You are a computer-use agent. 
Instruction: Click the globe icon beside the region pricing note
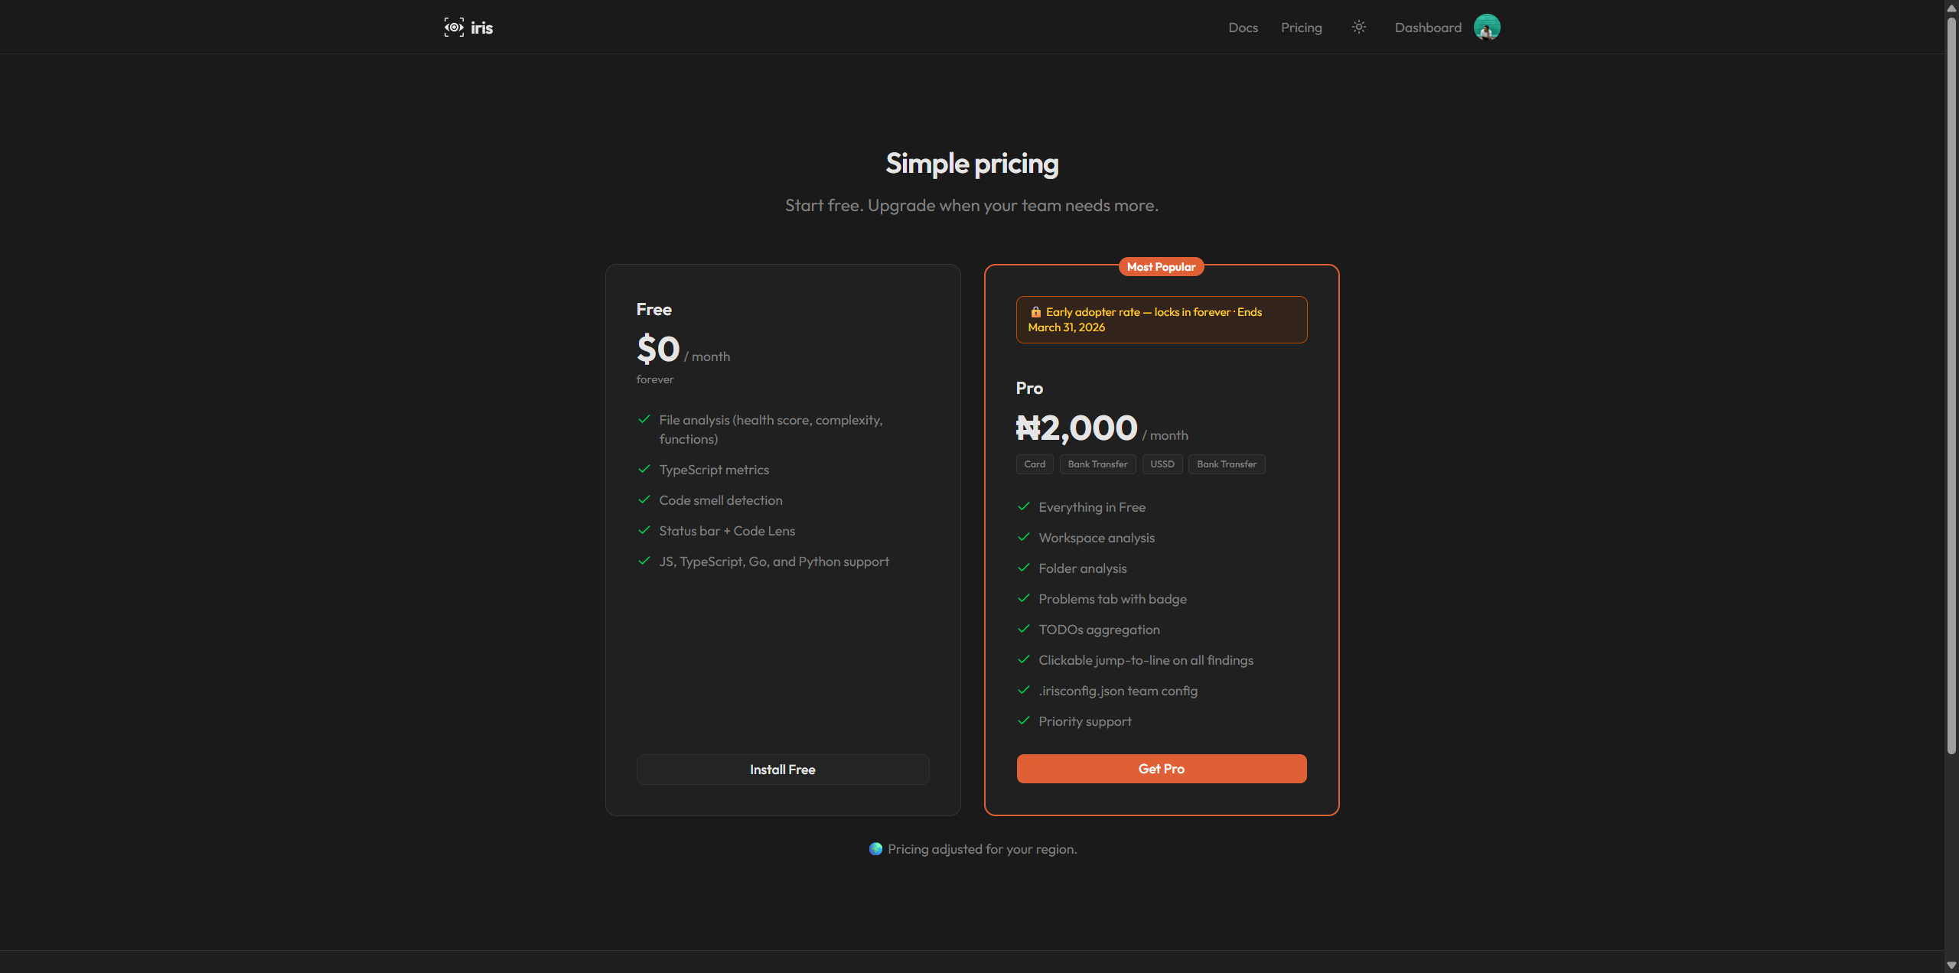pyautogui.click(x=875, y=849)
